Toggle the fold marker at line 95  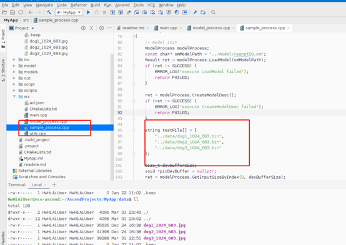[133, 131]
